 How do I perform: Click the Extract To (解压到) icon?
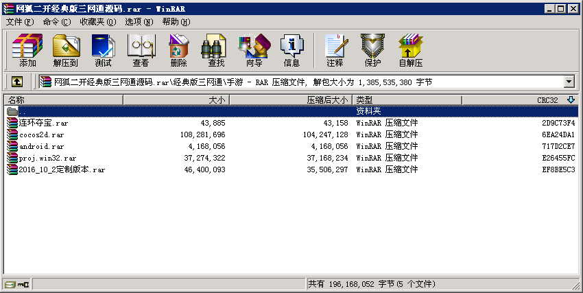coord(65,50)
